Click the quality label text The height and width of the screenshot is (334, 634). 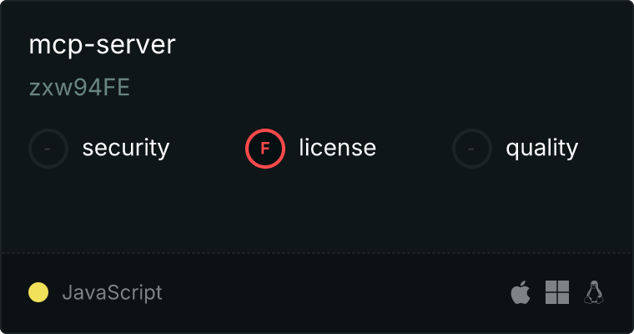tap(542, 148)
